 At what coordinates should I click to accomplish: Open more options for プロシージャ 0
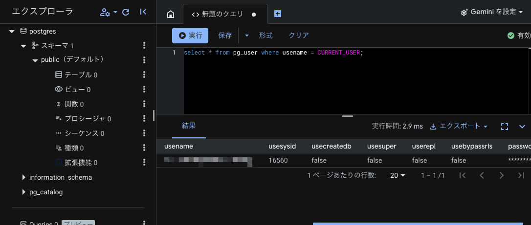[x=144, y=118]
